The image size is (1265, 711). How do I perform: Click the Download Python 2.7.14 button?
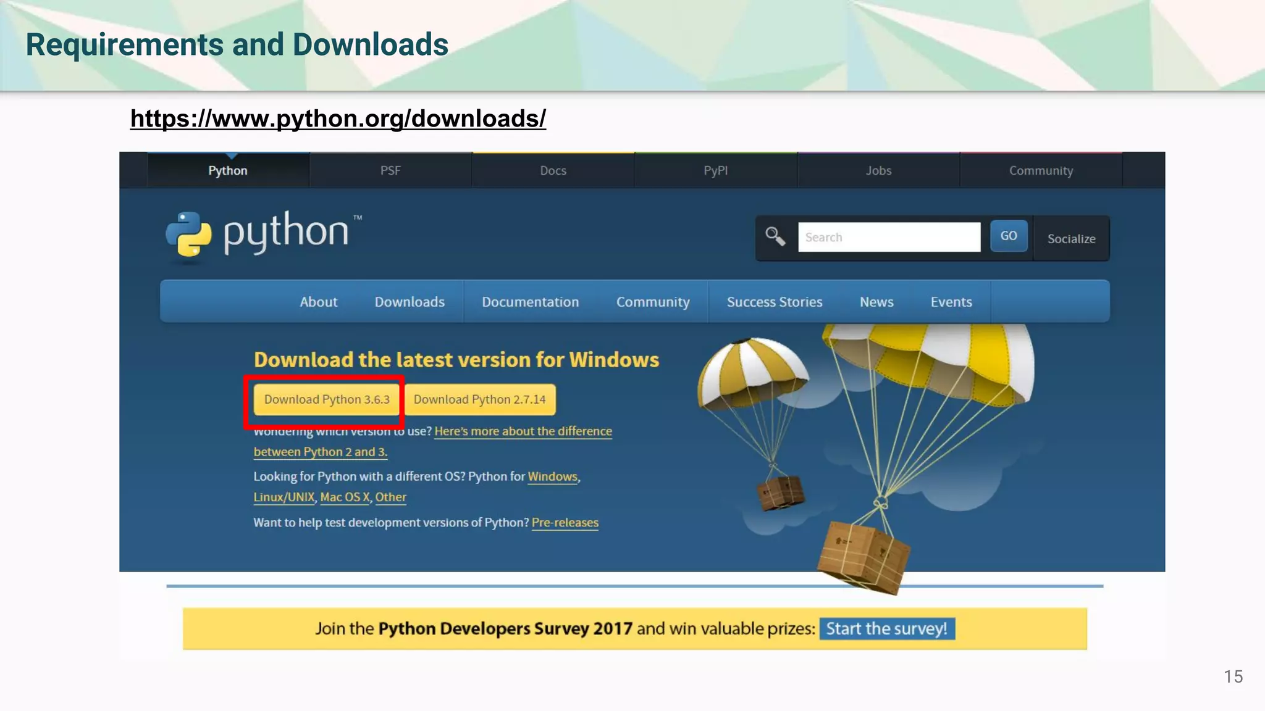tap(480, 399)
